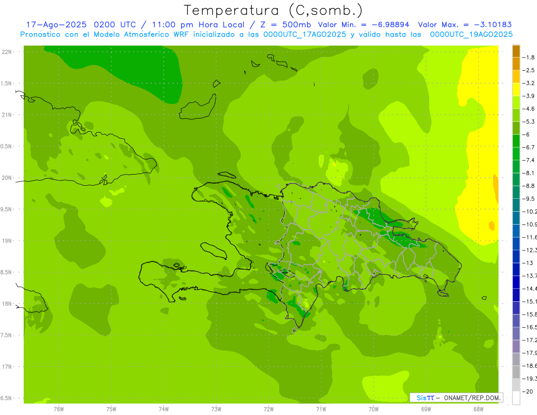The width and height of the screenshot is (537, 415).
Task: Click the legend value "-3.9"
Action: 528,96
